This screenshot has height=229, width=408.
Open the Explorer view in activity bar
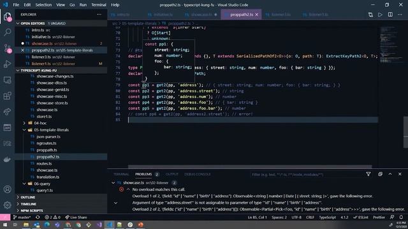7,17
